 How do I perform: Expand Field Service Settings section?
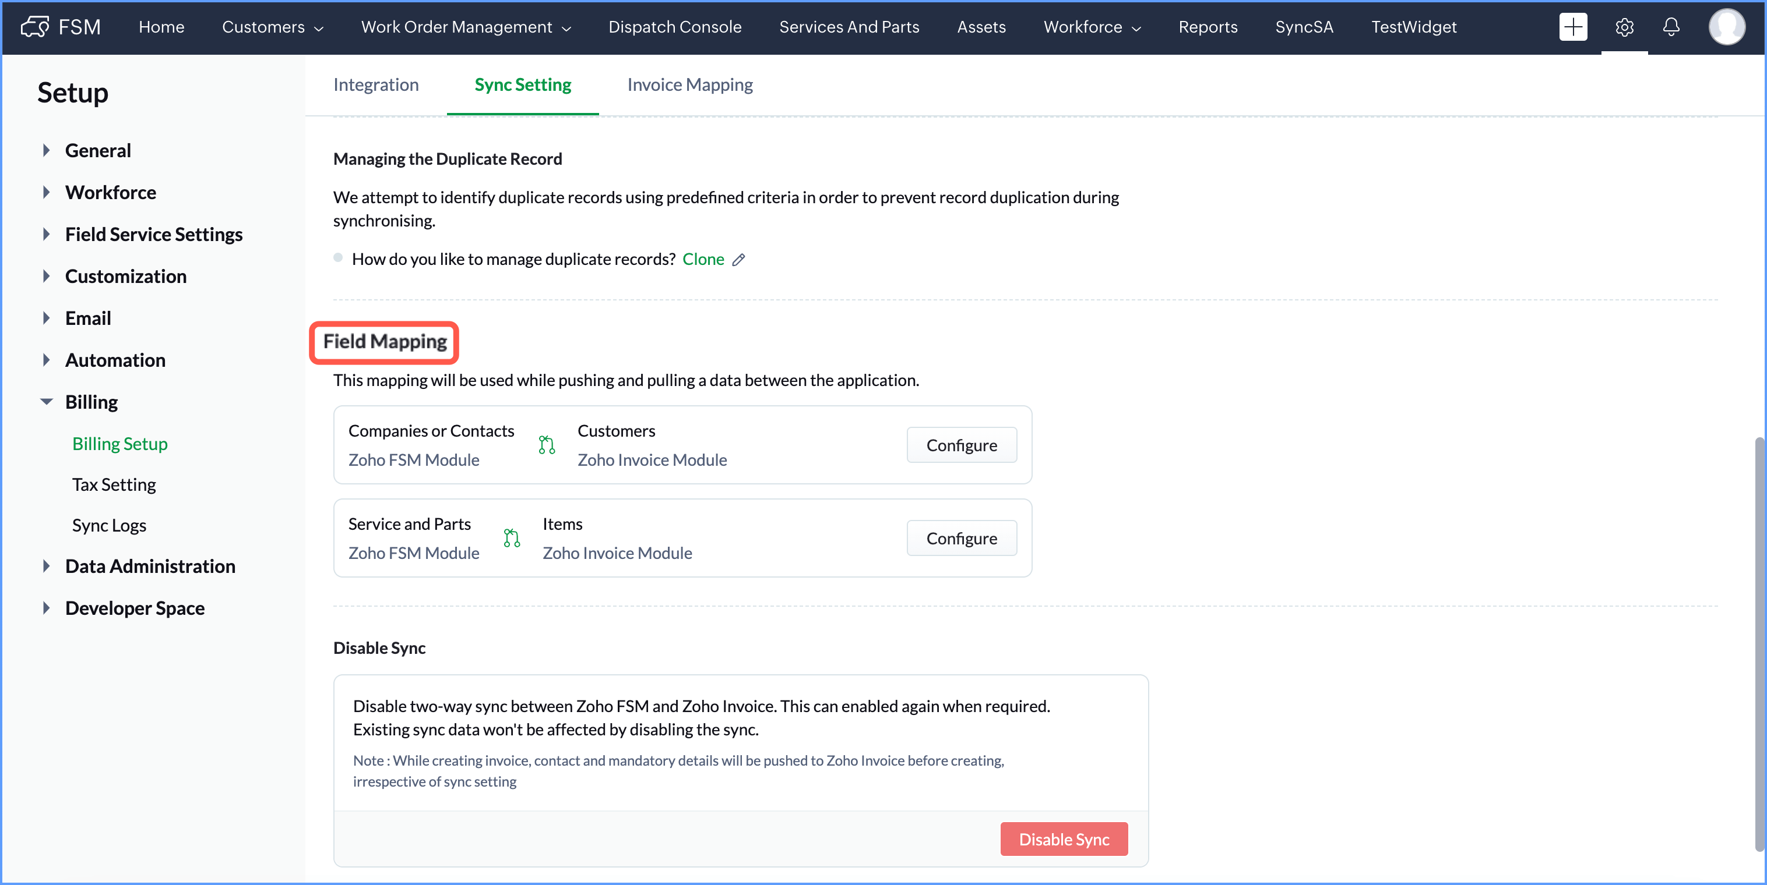coord(46,233)
